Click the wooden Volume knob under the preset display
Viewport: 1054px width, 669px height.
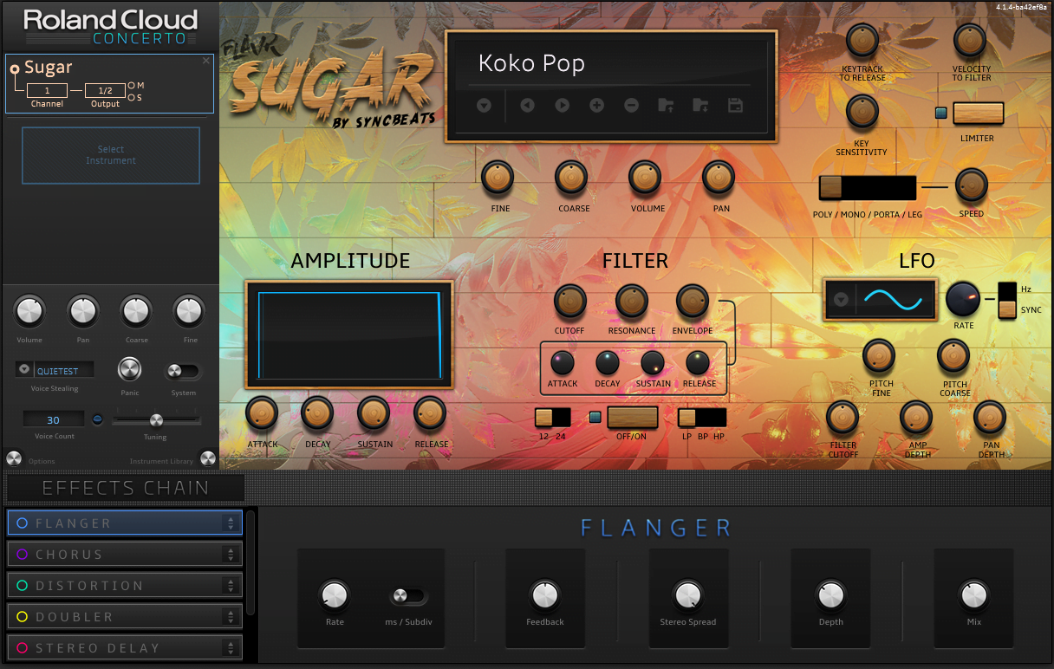click(x=645, y=178)
